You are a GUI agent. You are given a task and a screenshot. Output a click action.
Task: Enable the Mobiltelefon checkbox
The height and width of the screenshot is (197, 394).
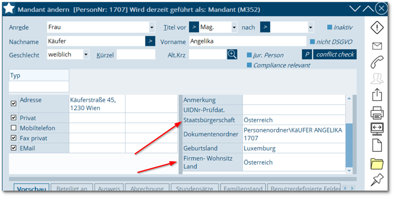coord(13,128)
